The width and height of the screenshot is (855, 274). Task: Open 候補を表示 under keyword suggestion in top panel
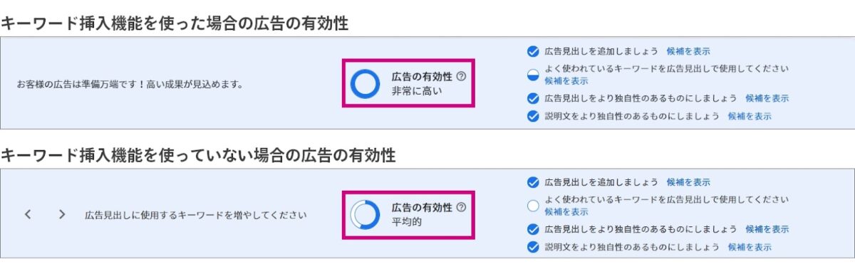(566, 80)
